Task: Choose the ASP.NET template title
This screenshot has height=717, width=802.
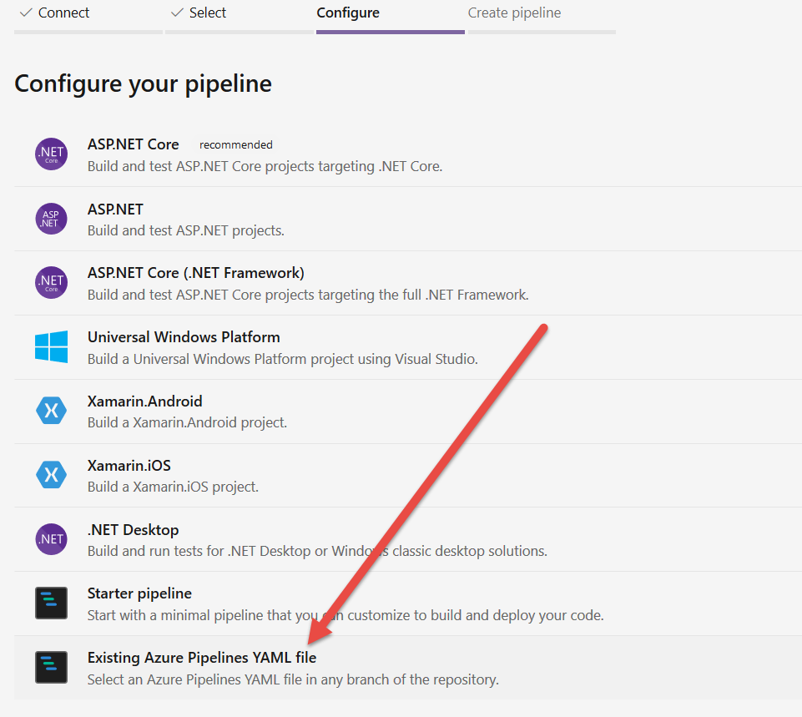Action: [x=115, y=210]
